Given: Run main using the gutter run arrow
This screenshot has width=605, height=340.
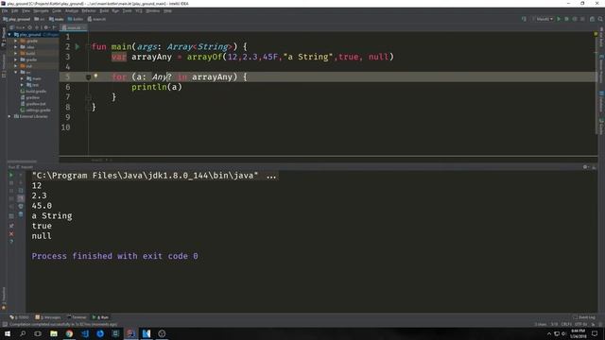Looking at the screenshot, I should coord(78,46).
